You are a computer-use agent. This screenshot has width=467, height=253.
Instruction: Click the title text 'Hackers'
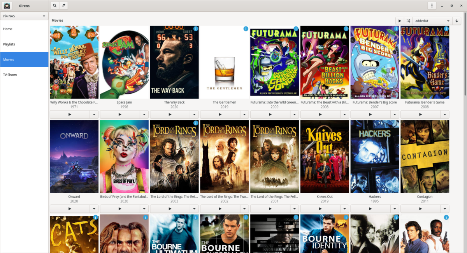pos(375,197)
